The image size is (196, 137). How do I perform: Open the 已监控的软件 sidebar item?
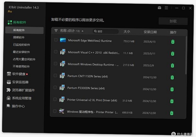point(22,45)
